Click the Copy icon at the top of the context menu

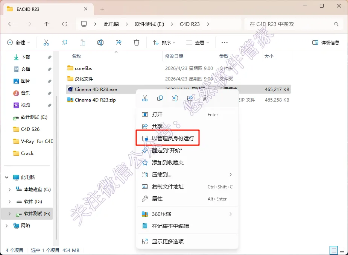point(160,98)
